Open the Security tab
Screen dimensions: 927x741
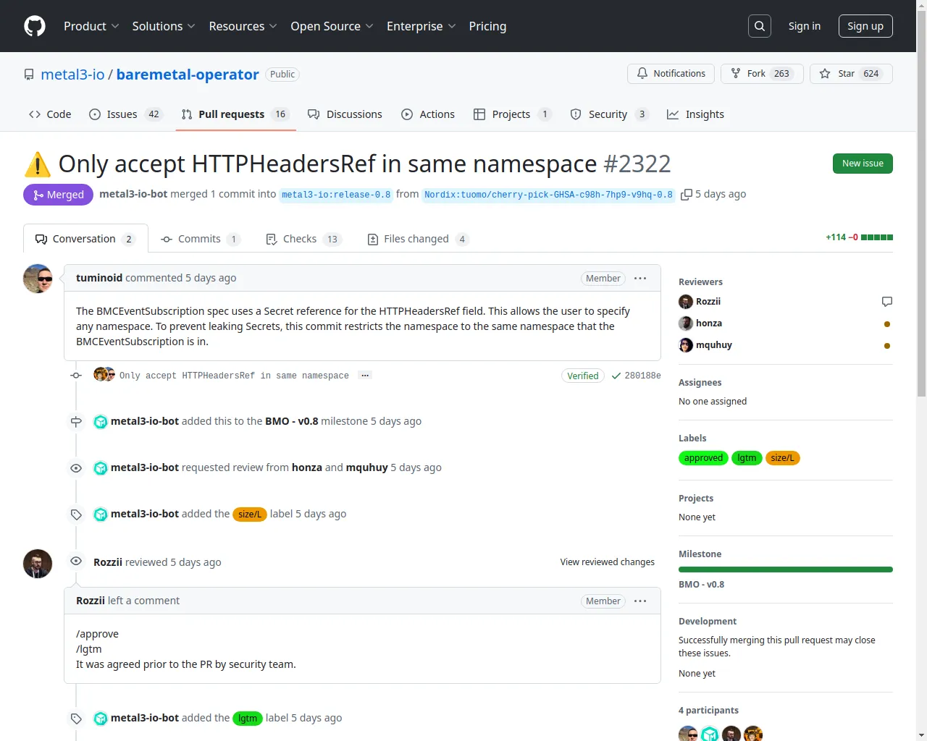608,114
